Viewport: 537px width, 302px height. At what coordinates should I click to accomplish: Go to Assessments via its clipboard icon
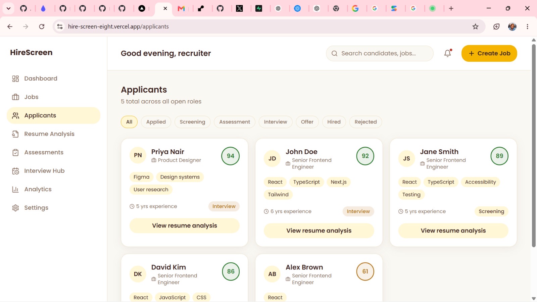pos(15,152)
